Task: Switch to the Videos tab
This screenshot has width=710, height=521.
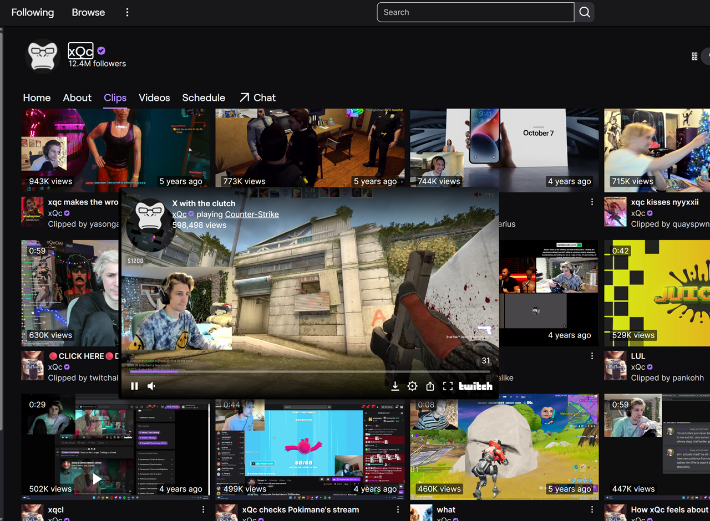Action: pos(154,98)
